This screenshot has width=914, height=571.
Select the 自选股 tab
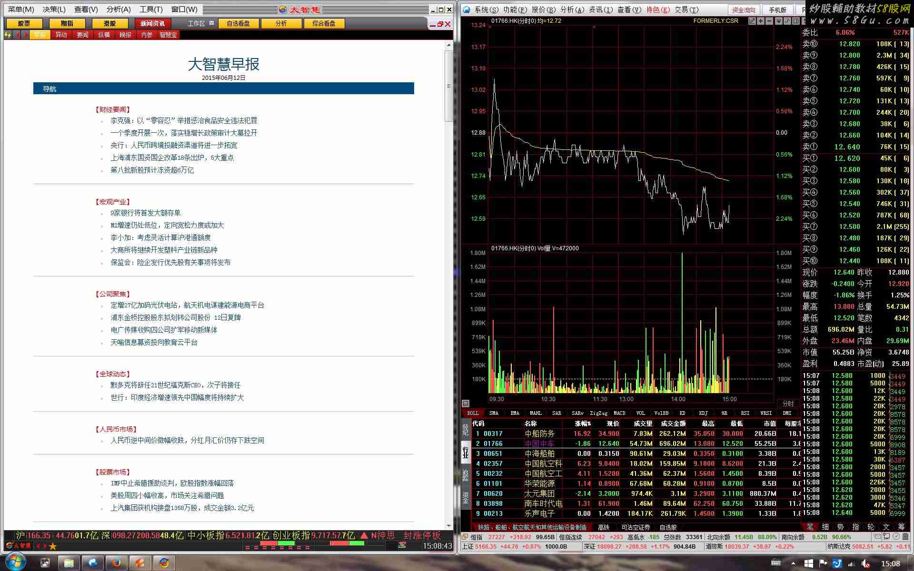tap(668, 527)
